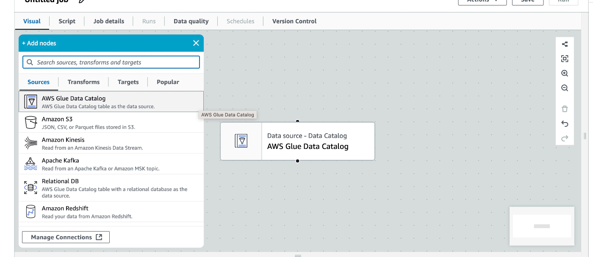Select the Targets tab in Add nodes
This screenshot has height=257, width=593.
128,82
